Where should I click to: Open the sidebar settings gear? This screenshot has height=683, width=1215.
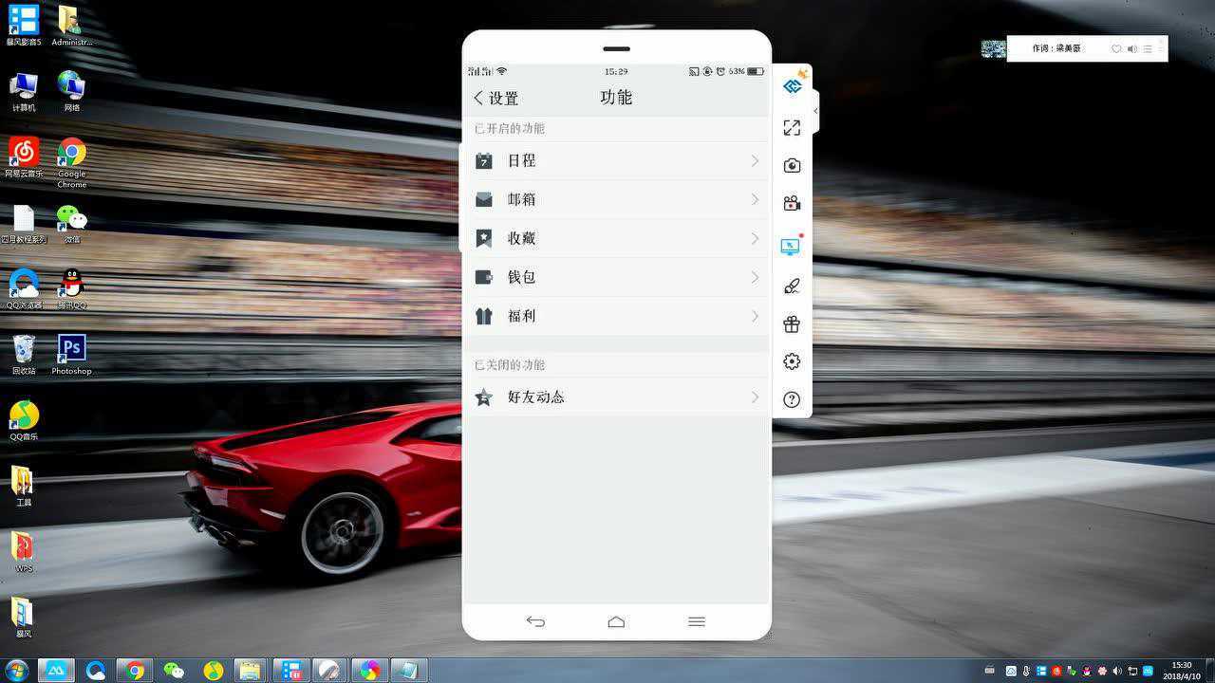click(792, 361)
